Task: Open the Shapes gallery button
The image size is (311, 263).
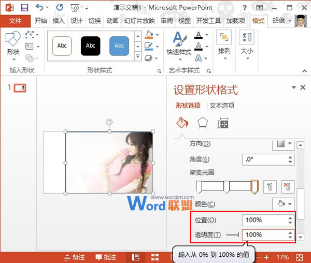Action: point(13,46)
